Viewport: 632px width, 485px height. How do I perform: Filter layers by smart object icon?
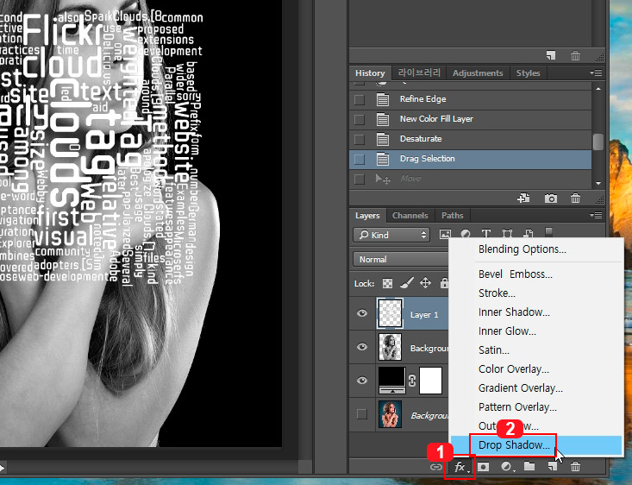pyautogui.click(x=528, y=234)
